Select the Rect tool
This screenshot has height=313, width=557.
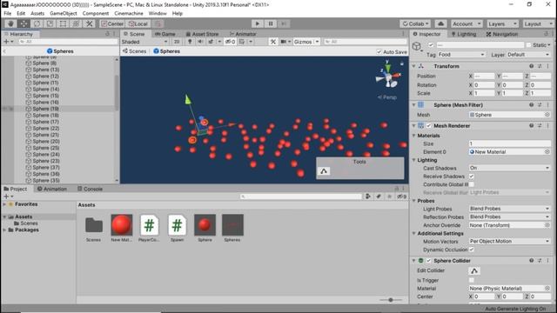(x=63, y=23)
